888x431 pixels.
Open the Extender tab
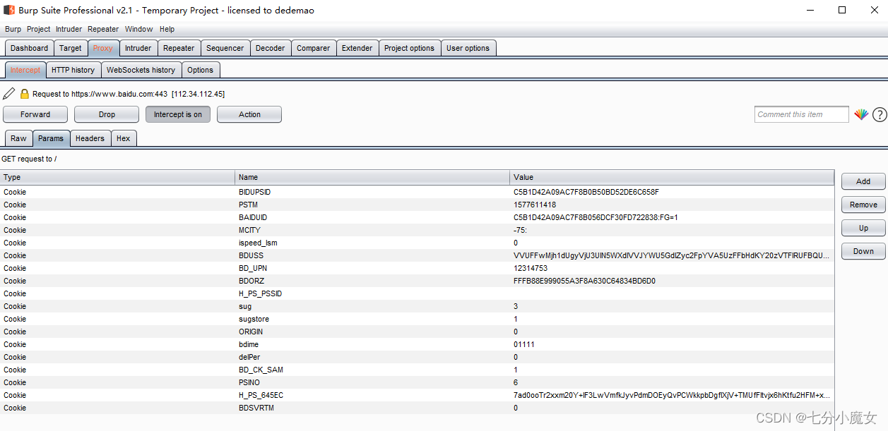(x=357, y=48)
